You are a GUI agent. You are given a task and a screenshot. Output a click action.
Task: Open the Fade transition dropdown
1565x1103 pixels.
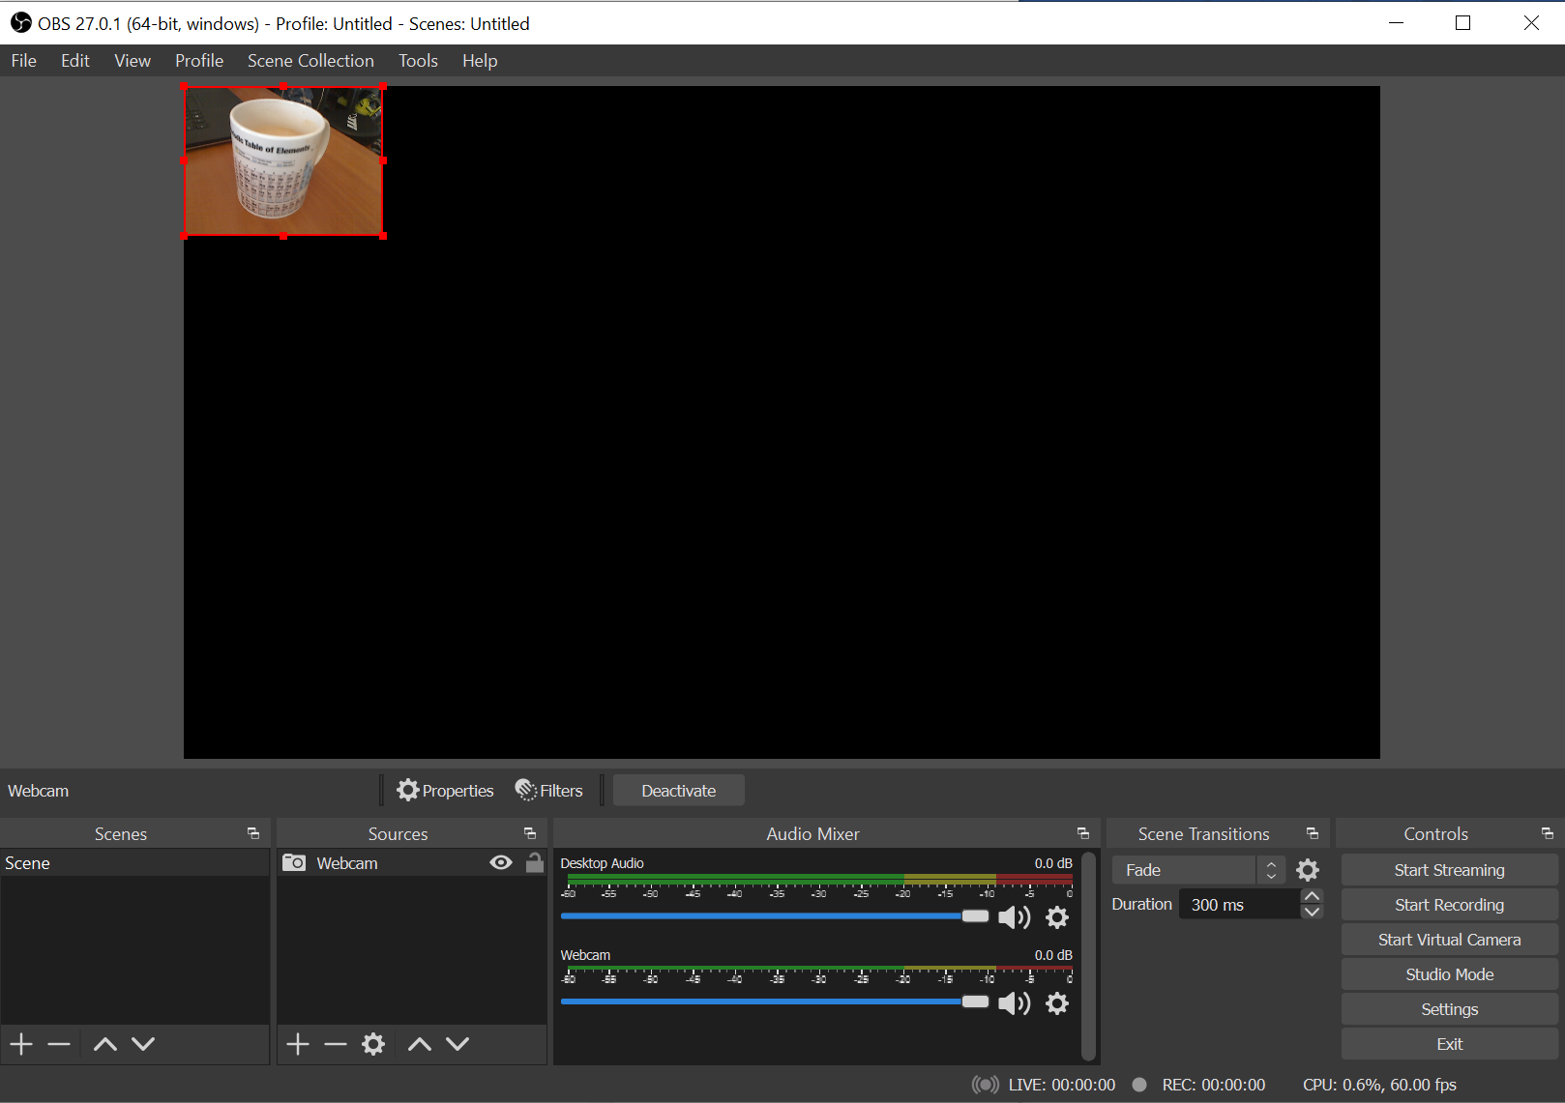[x=1197, y=870]
